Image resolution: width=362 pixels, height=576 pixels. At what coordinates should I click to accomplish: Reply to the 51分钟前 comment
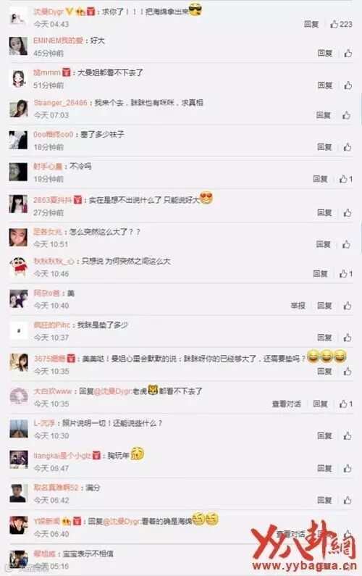click(x=324, y=85)
